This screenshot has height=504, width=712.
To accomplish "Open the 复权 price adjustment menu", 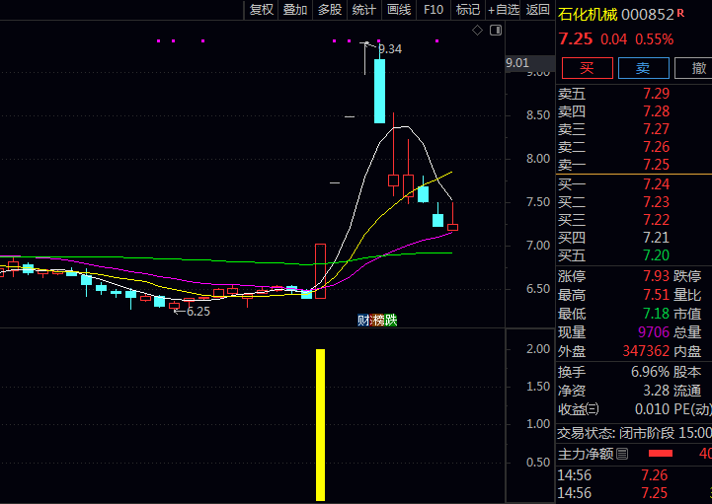I will pos(262,10).
